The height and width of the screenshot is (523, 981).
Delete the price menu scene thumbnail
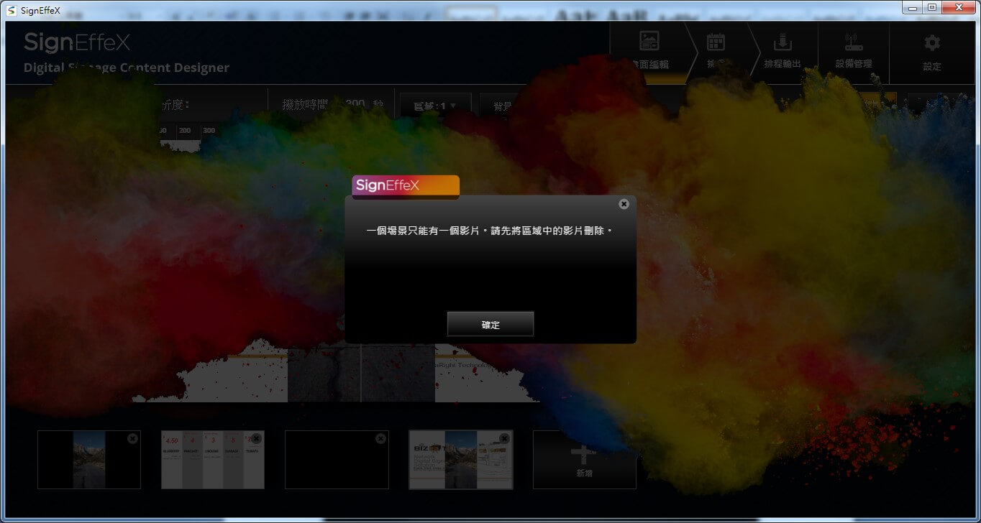click(256, 438)
